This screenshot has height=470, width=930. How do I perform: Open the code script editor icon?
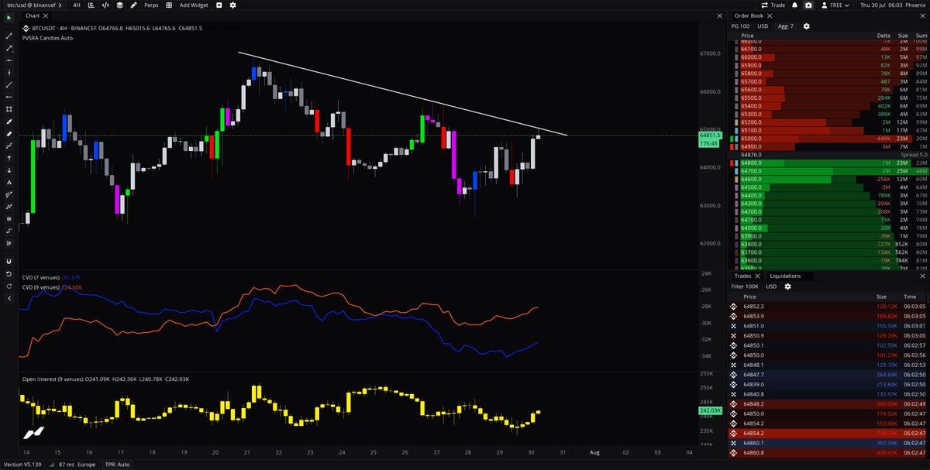coord(105,5)
